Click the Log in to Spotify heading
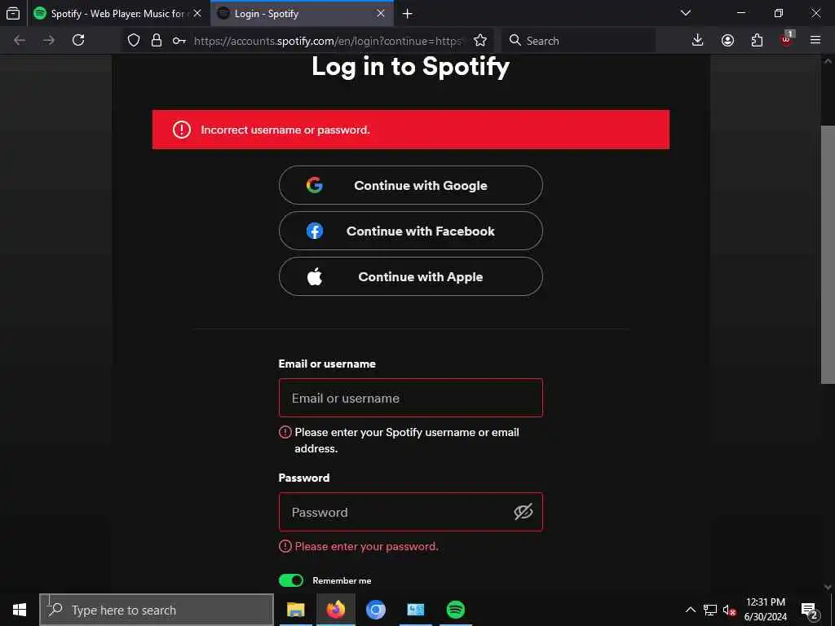Viewport: 835px width, 626px height. (x=411, y=67)
